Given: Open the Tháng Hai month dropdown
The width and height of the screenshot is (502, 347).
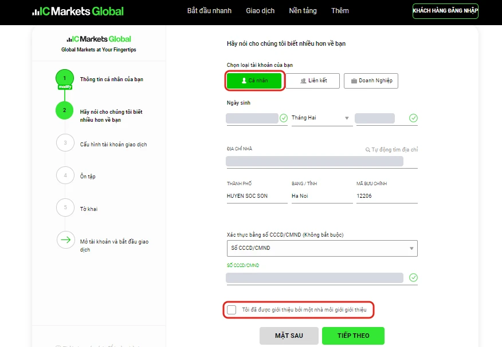Looking at the screenshot, I should click(321, 118).
